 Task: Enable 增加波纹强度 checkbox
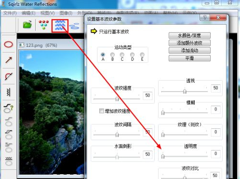click(102, 111)
